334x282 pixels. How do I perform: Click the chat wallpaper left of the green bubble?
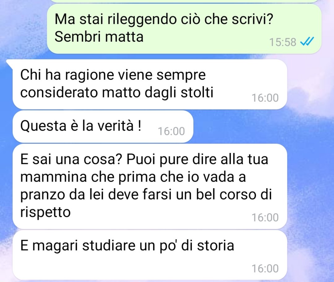(x=24, y=28)
